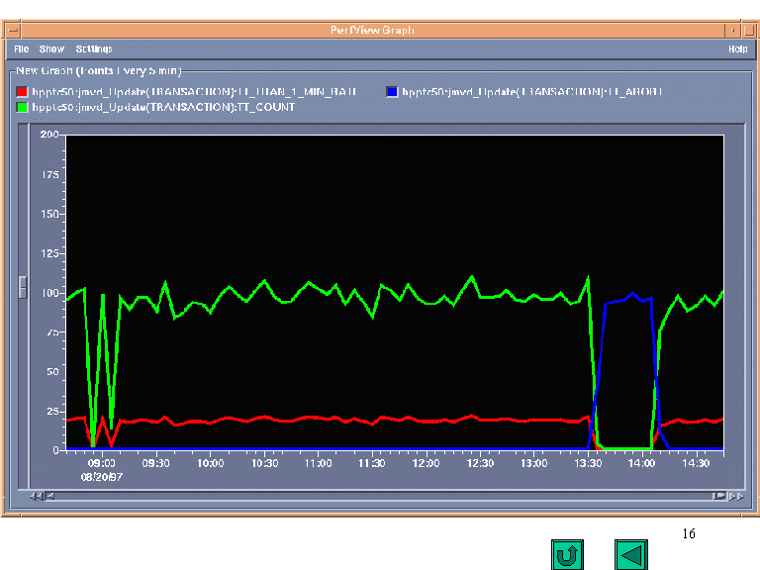The width and height of the screenshot is (760, 570).
Task: Click the fast-scroll left double arrow
Action: pyautogui.click(x=33, y=496)
